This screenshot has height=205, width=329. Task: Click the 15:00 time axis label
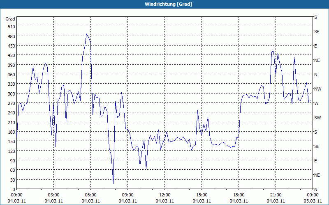(x=202, y=195)
